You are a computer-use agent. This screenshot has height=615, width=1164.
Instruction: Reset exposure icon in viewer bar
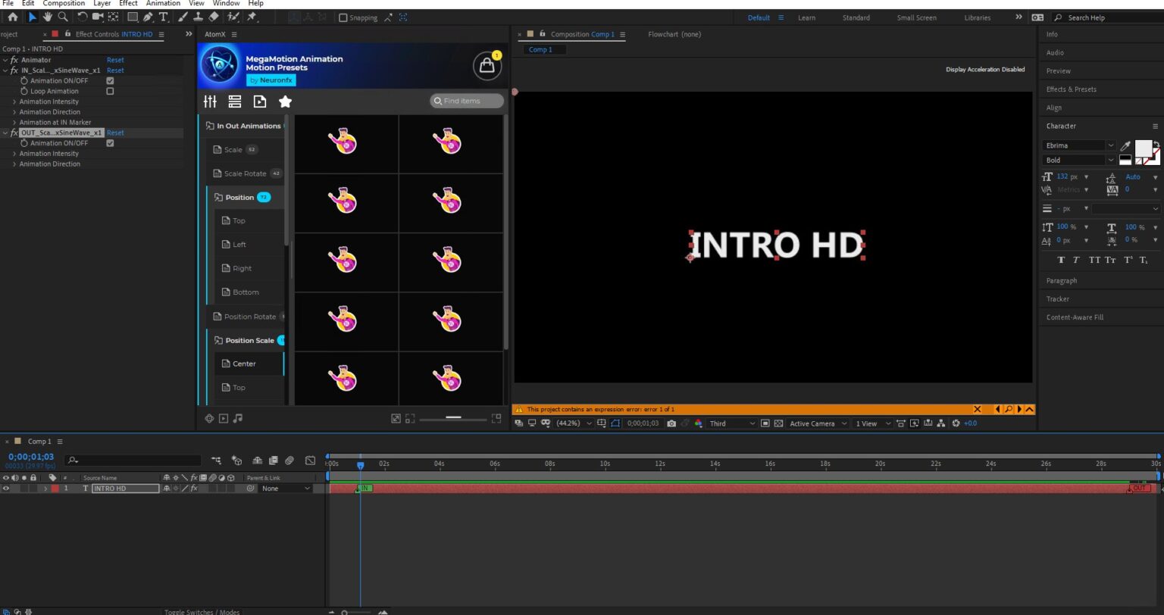[956, 423]
